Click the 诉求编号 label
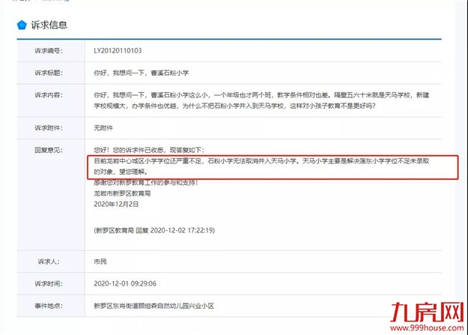This screenshot has width=468, height=335. tap(49, 51)
